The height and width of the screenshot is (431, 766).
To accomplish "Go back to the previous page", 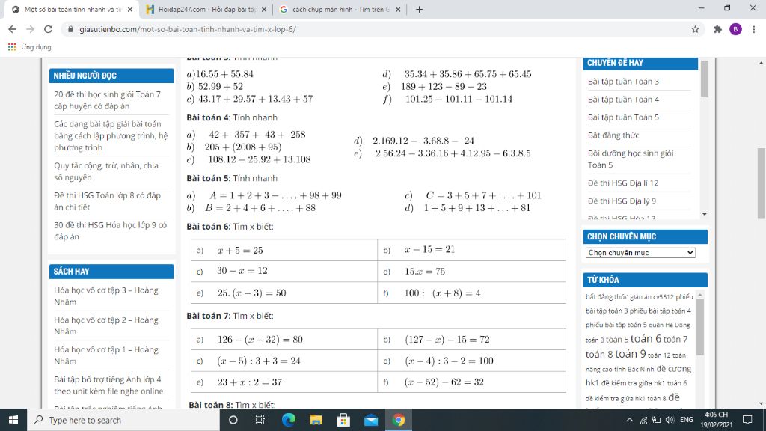I will [x=12, y=29].
